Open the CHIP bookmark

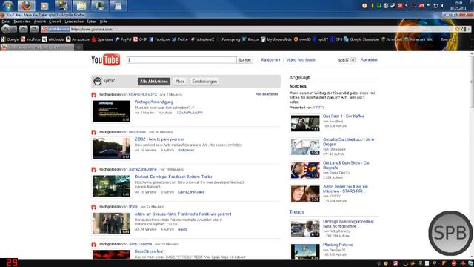[140, 39]
